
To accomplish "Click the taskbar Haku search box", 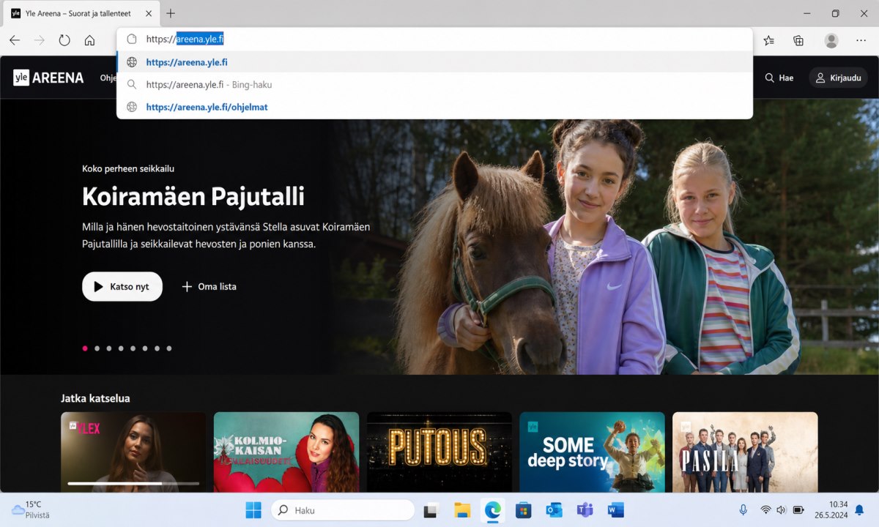I will 343,510.
